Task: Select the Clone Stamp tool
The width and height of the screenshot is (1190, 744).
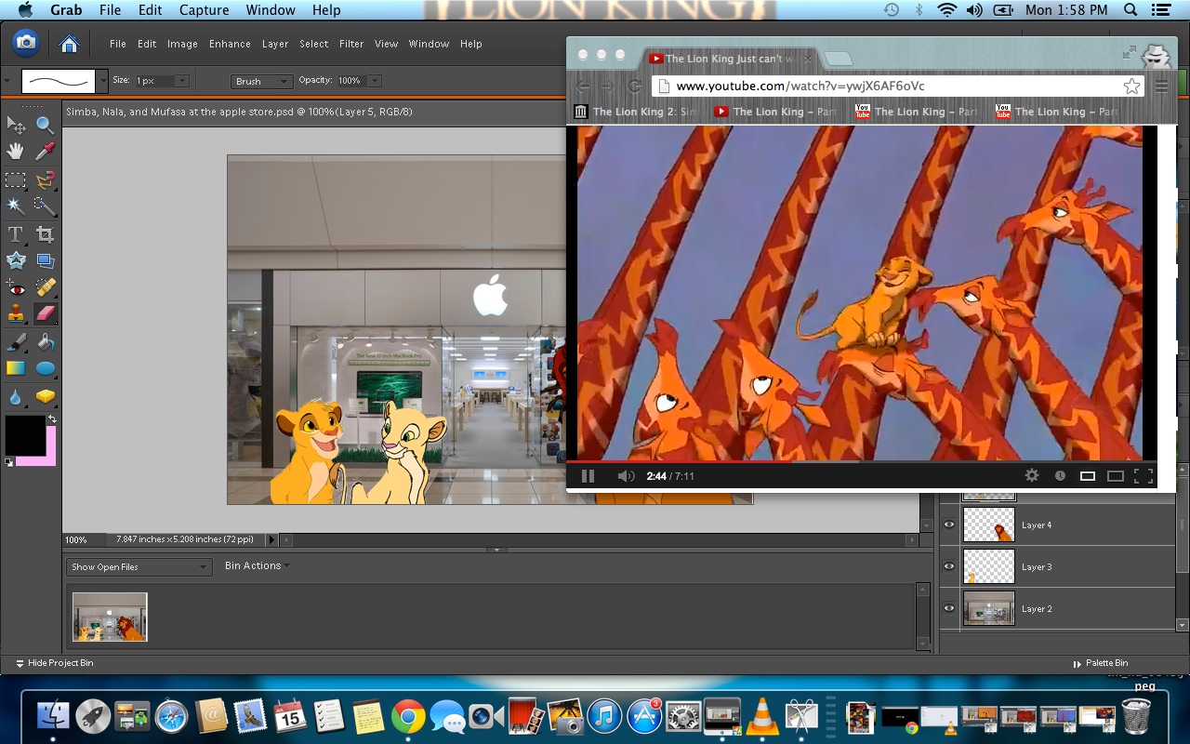Action: click(16, 313)
